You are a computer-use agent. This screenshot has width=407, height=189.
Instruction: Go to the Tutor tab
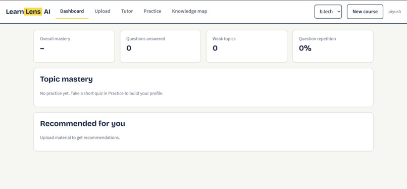[127, 11]
